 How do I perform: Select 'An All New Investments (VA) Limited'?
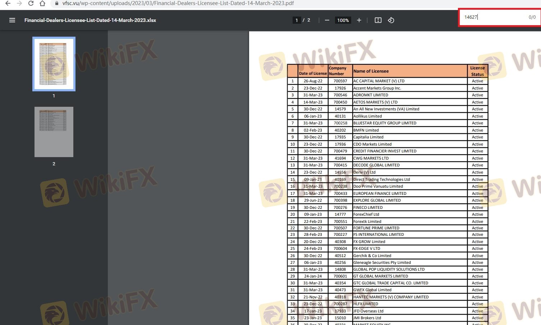point(410,109)
